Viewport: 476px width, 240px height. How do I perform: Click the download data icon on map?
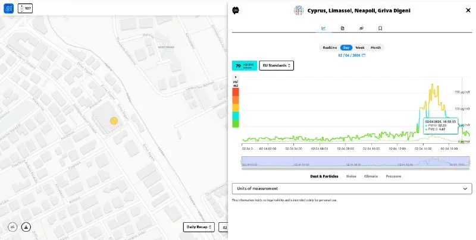click(x=26, y=227)
